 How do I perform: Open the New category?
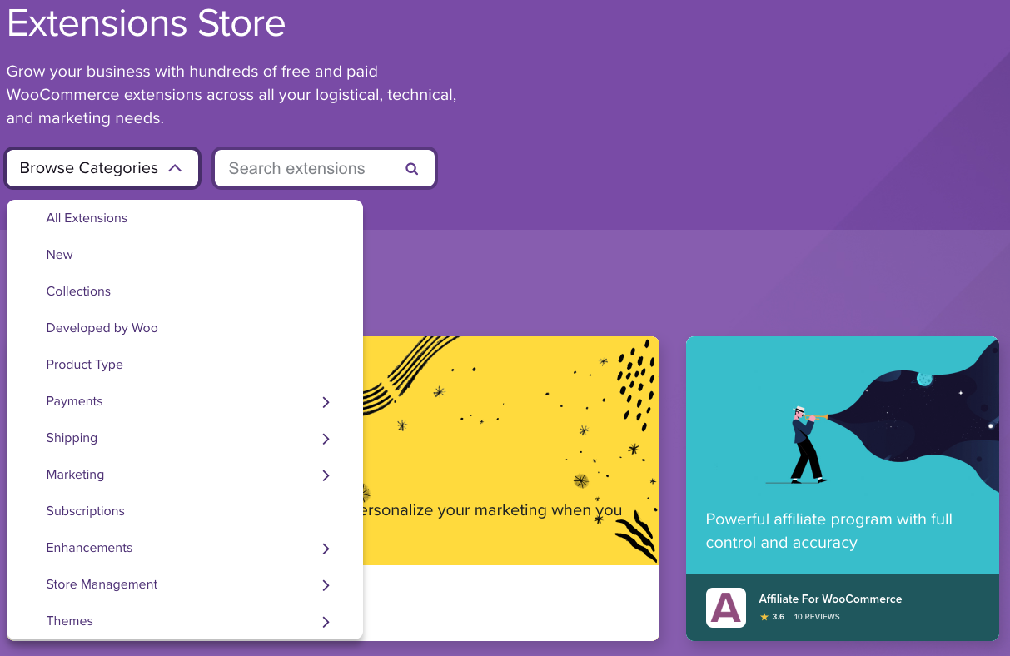pos(59,255)
